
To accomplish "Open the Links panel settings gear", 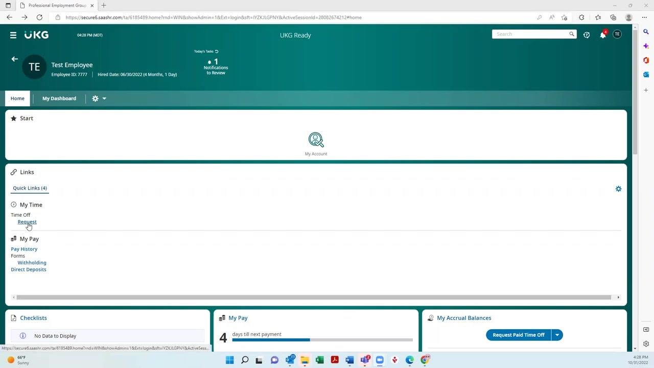I will [618, 189].
